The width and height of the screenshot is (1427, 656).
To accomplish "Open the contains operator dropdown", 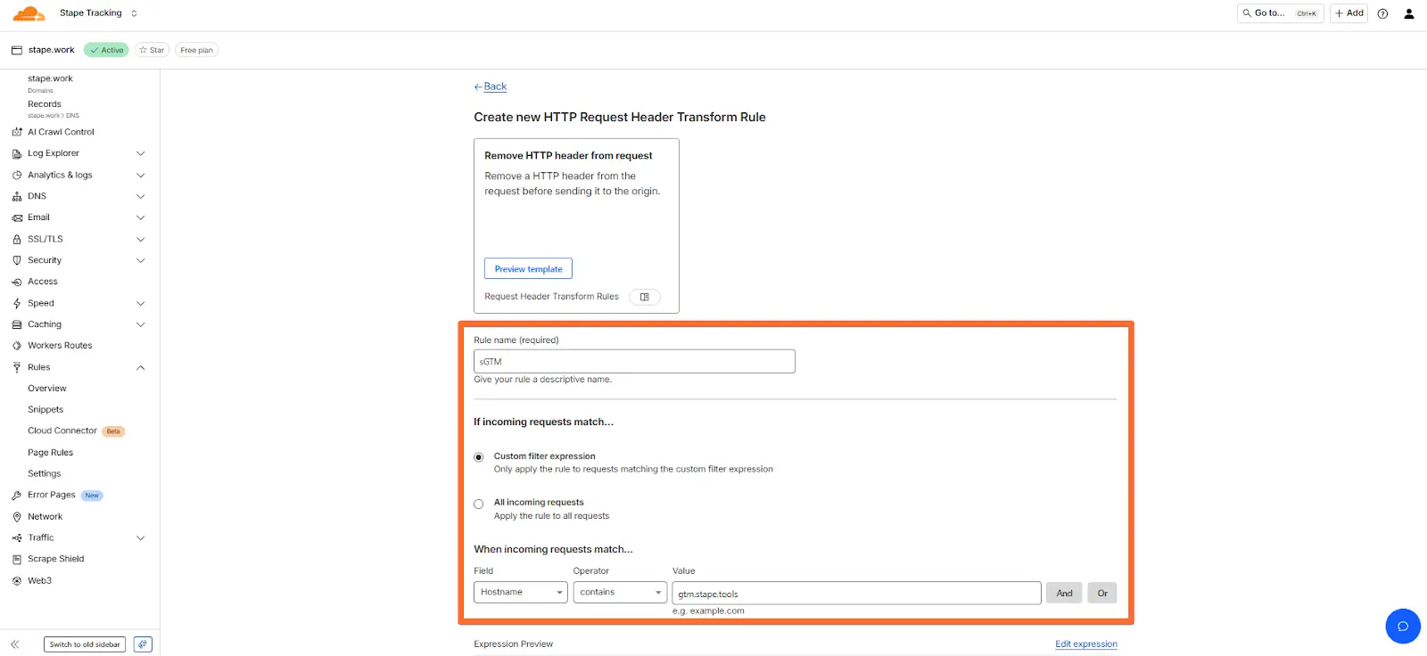I will pos(620,593).
